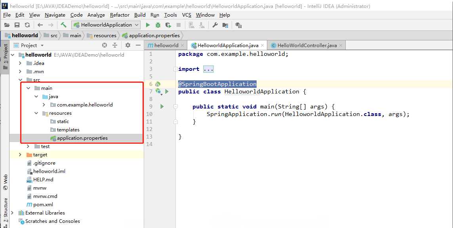Select helloworld.iml in the project tree
Image resolution: width=453 pixels, height=228 pixels.
46,171
